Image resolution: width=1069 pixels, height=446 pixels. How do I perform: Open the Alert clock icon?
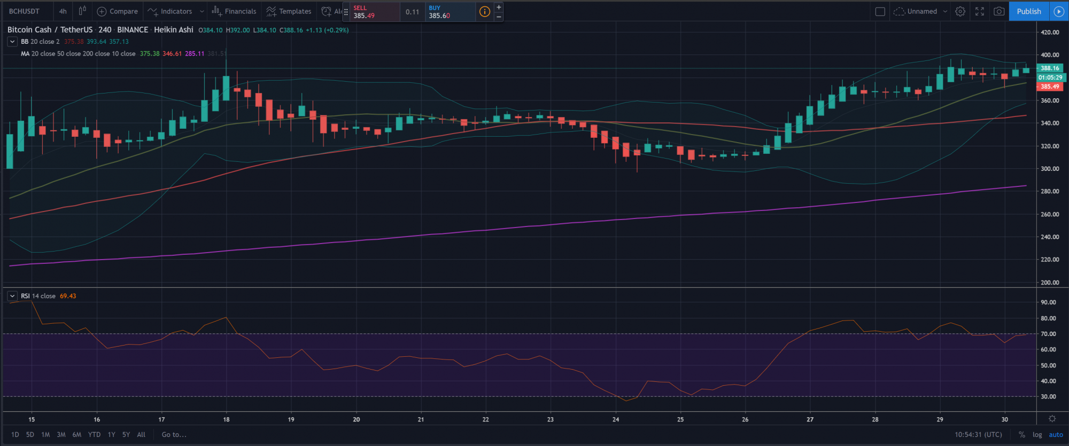(327, 11)
